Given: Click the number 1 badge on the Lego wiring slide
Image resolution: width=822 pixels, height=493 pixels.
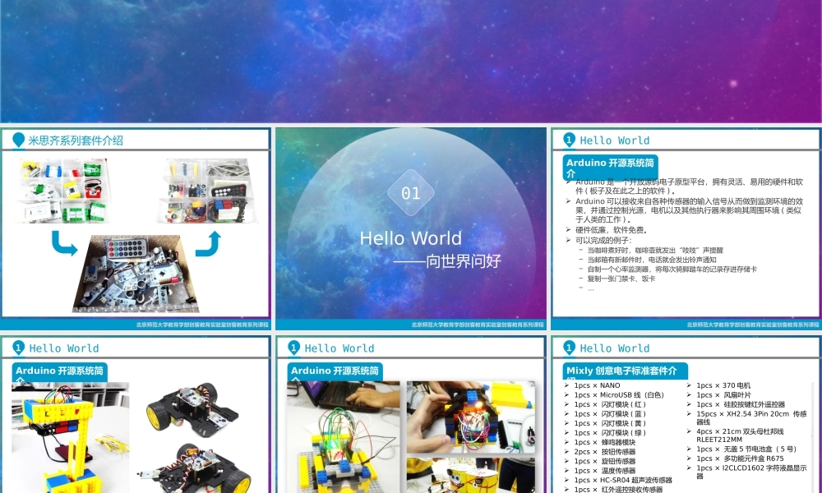Looking at the screenshot, I should point(293,348).
